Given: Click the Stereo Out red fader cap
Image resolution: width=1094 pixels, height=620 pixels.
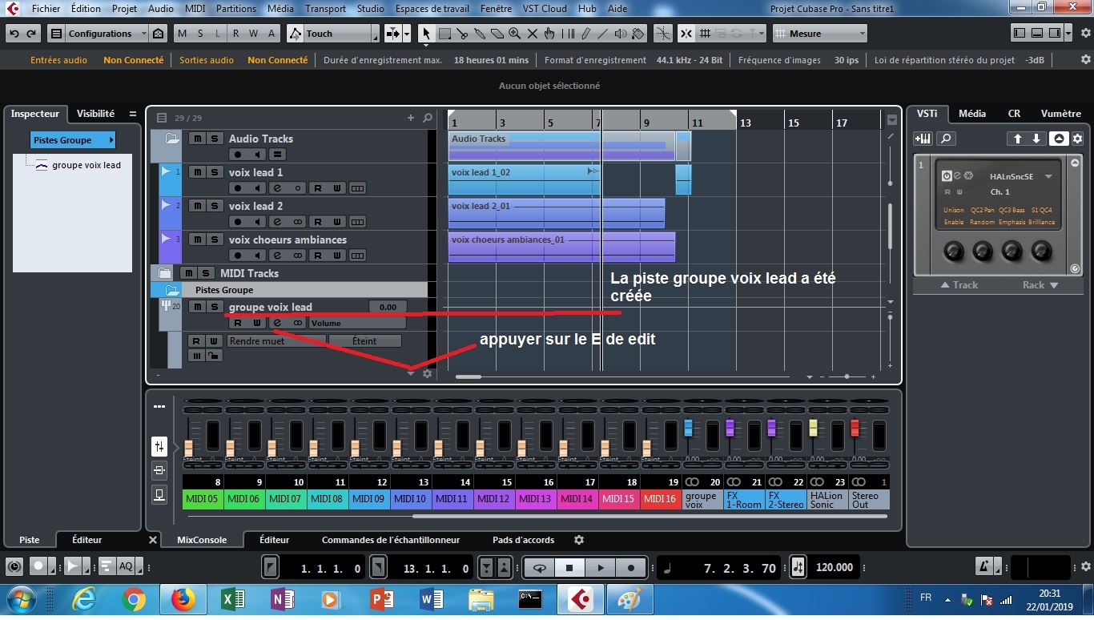Looking at the screenshot, I should click(x=855, y=429).
